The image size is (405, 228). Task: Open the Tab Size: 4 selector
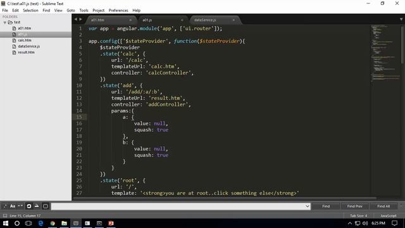click(x=359, y=215)
